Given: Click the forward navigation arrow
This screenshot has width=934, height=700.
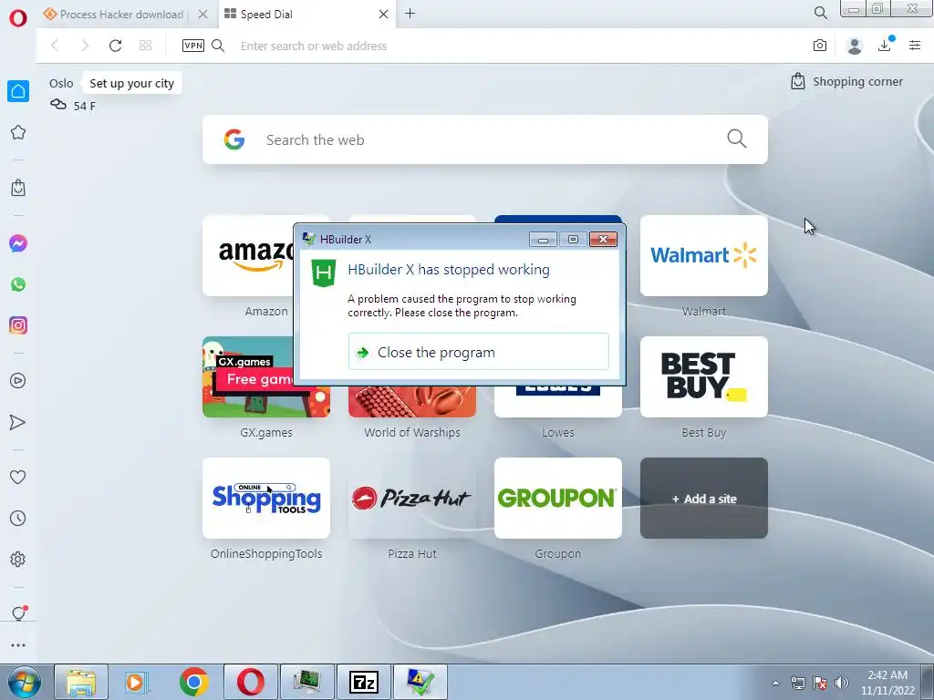Looking at the screenshot, I should coord(85,46).
